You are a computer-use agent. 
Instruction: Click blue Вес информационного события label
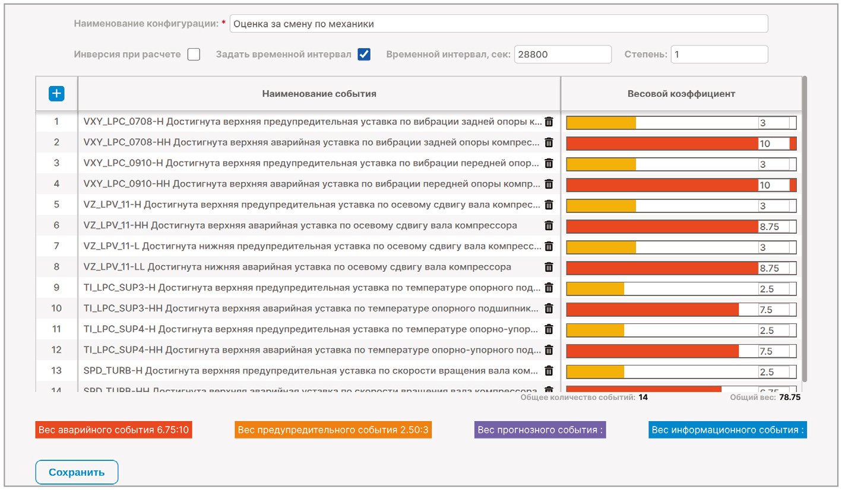(727, 430)
